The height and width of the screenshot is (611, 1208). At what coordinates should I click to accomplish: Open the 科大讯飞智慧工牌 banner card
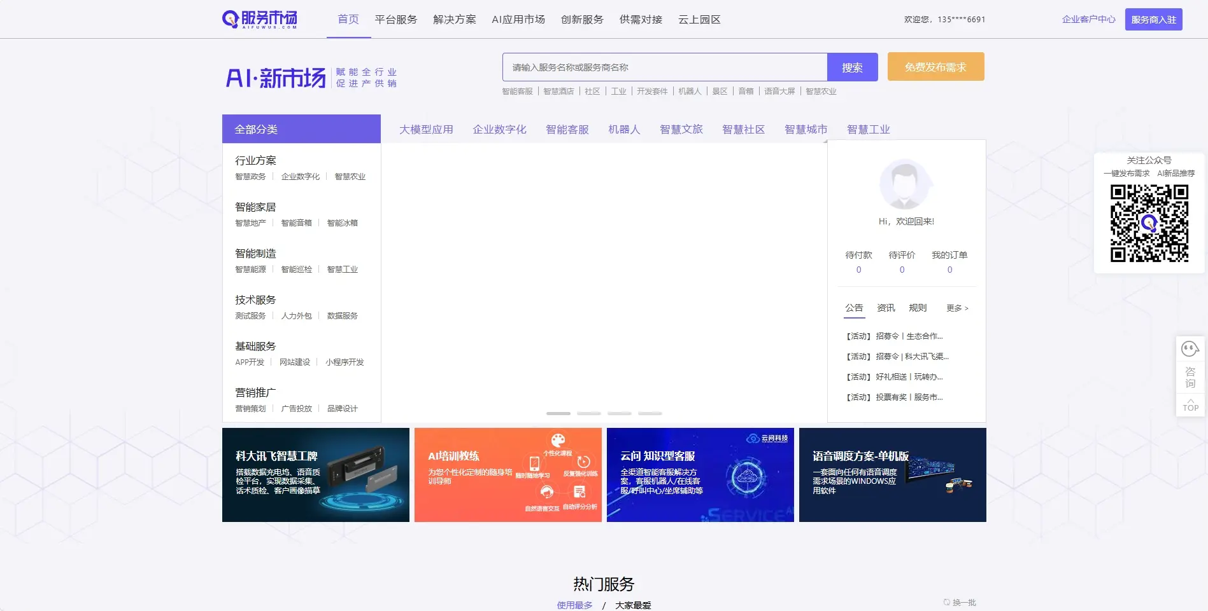click(x=315, y=475)
